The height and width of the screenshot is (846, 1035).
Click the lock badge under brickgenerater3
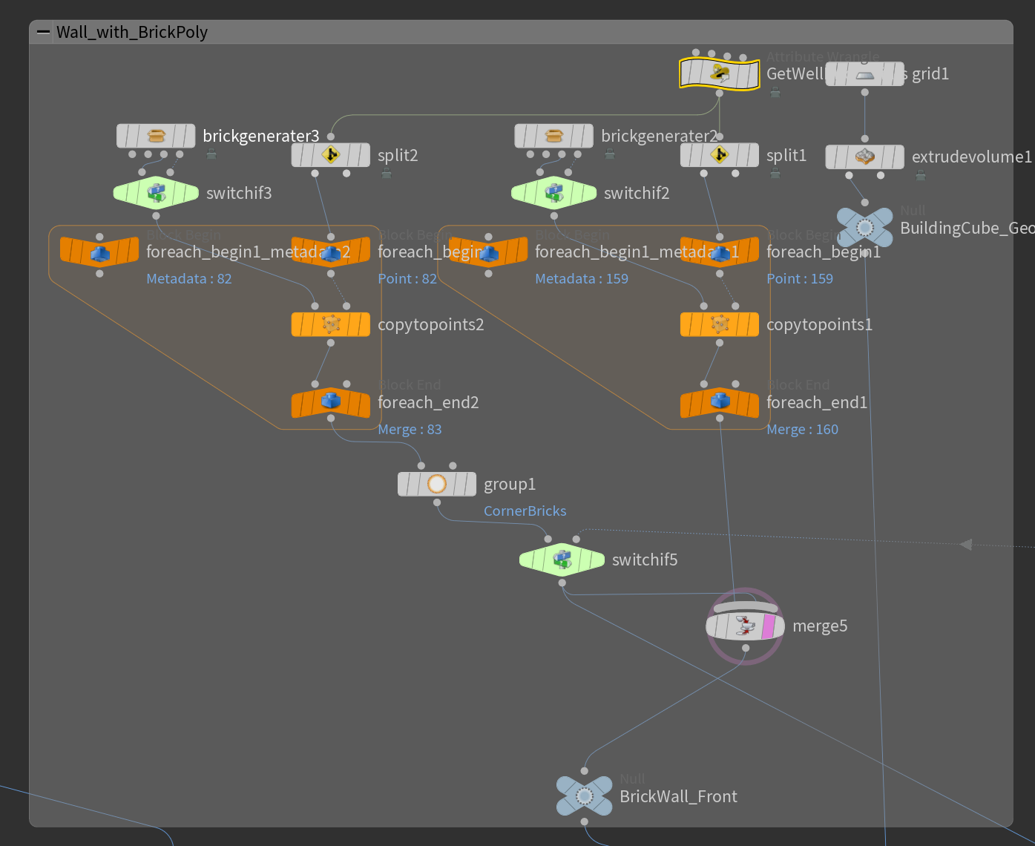click(x=211, y=154)
